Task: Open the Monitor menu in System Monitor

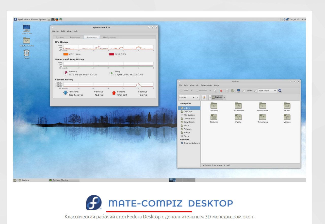Action: click(x=56, y=31)
